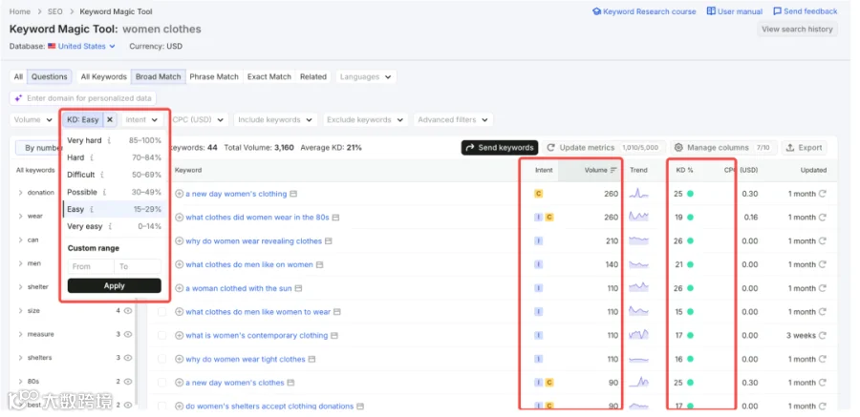Viewport: 860px width, 417px height.
Task: Open SERP icon after 'what clothes did women wear in the 80s'
Action: (335, 218)
